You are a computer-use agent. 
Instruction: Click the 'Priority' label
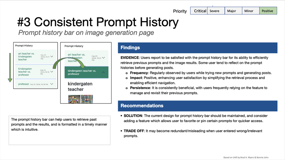(x=180, y=11)
